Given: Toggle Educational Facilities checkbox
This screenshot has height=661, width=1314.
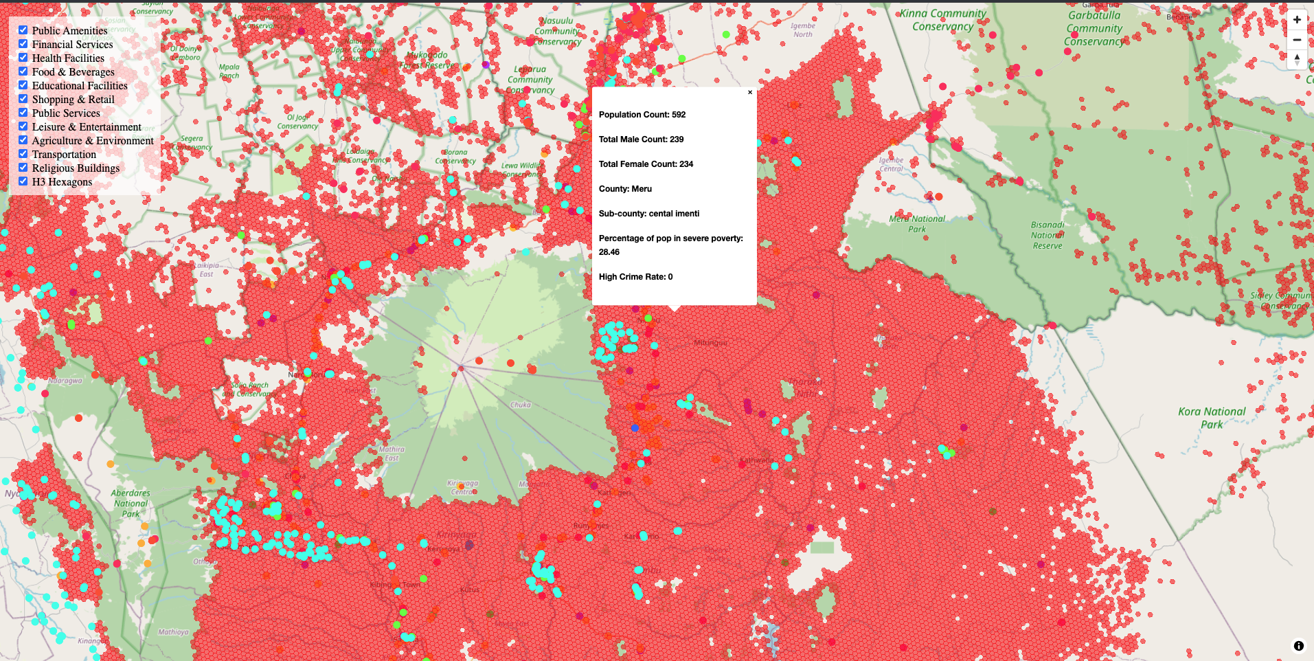Looking at the screenshot, I should (23, 85).
